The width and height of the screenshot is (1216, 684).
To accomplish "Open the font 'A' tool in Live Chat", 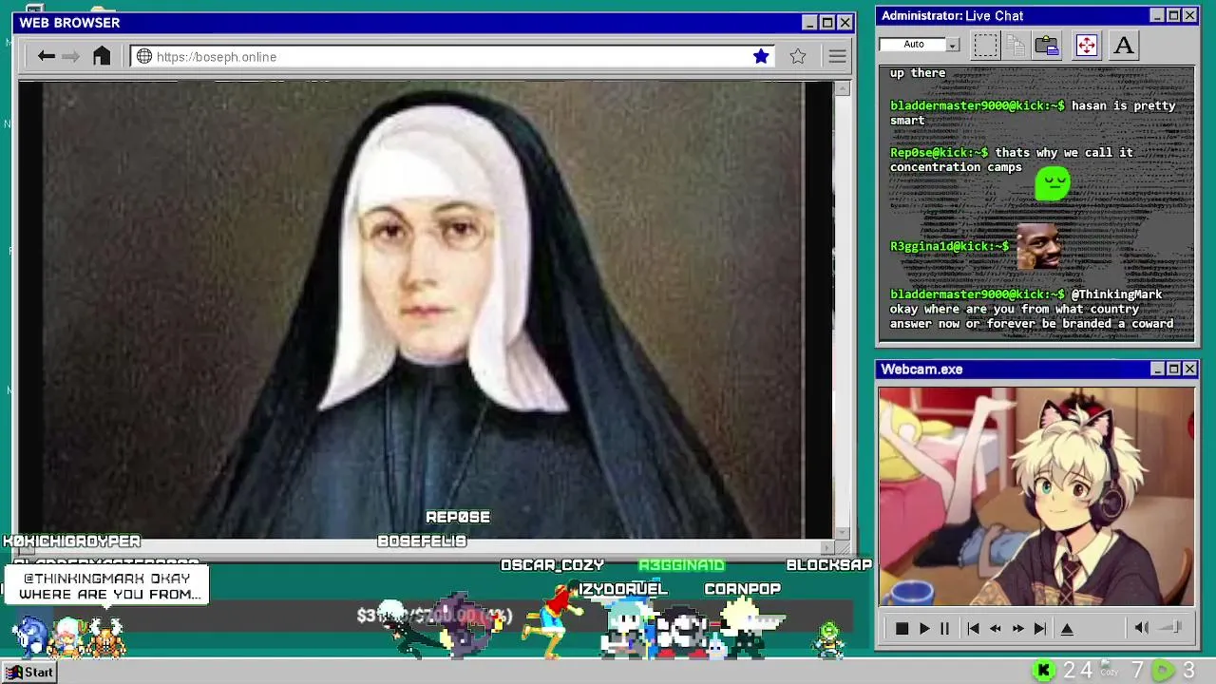I will (x=1124, y=45).
